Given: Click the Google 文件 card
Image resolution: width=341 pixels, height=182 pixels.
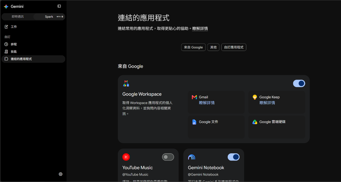Looking at the screenshot, I should point(216,127).
